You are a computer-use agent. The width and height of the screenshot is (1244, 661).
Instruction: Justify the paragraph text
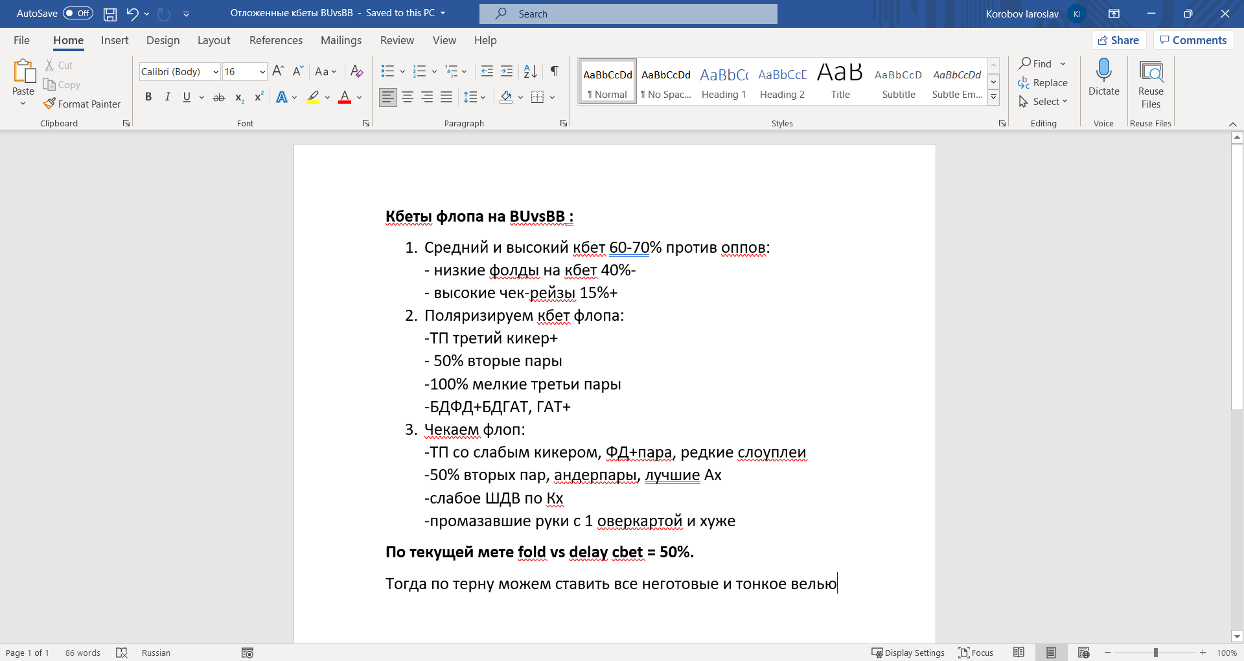click(x=446, y=97)
